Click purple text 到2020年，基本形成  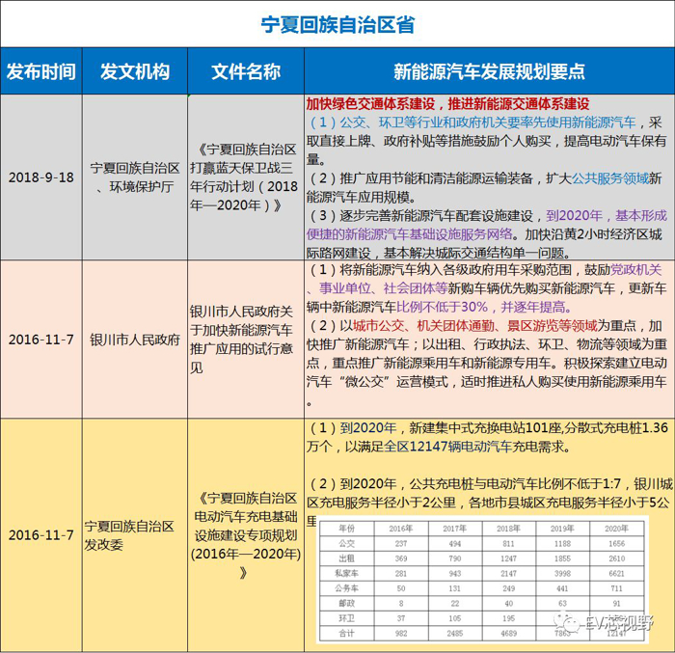[607, 215]
